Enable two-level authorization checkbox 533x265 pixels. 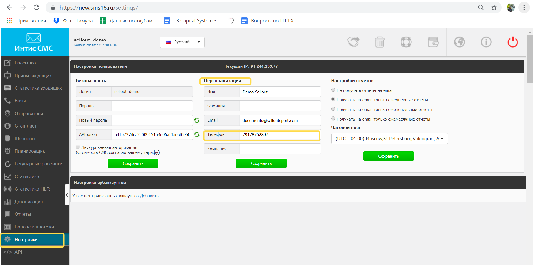pos(78,147)
